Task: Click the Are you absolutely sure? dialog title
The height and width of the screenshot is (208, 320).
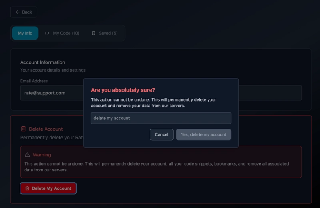Action: 123,90
